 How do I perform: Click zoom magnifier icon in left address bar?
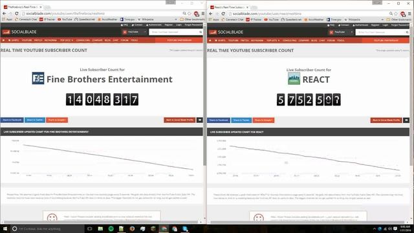pos(184,13)
